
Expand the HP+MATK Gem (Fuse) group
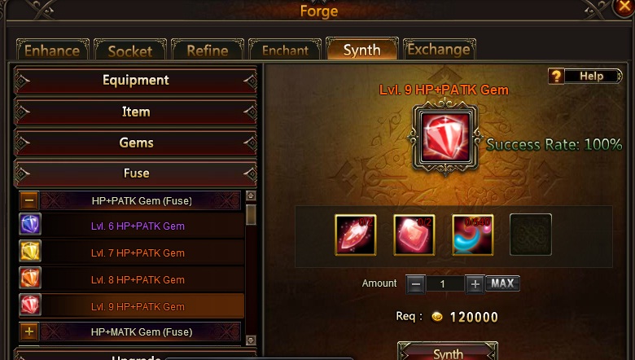(29, 331)
